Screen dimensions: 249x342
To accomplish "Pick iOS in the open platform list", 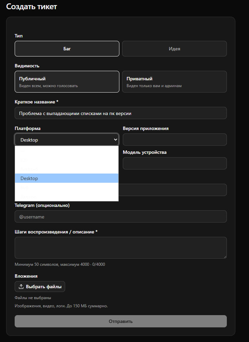I will [67, 160].
